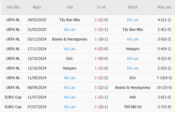Select Bosnia & Herzegovina away team on 08/09/2024
The image size is (175, 113).
(132, 88)
